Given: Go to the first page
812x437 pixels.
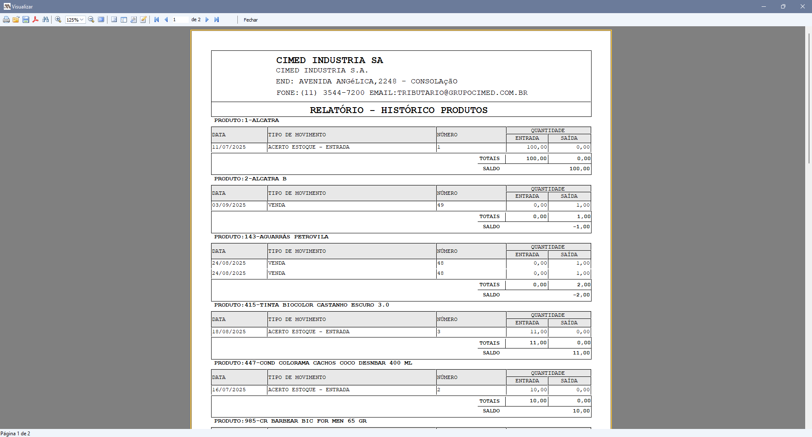Looking at the screenshot, I should coord(157,20).
